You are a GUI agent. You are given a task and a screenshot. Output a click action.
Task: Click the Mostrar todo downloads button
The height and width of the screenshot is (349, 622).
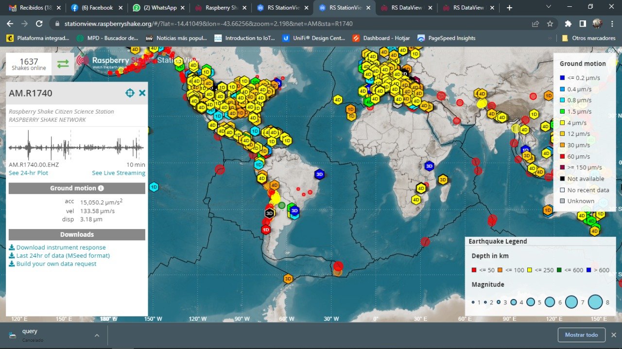[x=581, y=335]
